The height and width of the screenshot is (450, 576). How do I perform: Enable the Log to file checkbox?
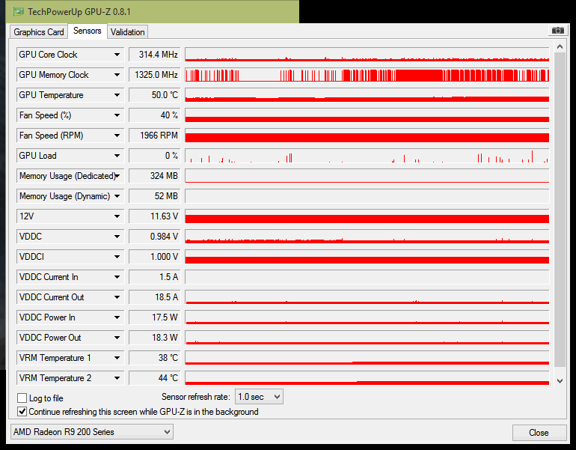[22, 398]
